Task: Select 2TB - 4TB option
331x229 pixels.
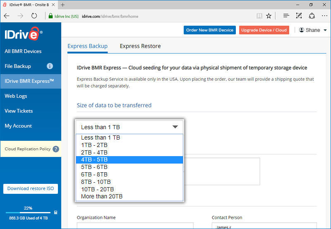Action: (x=130, y=152)
